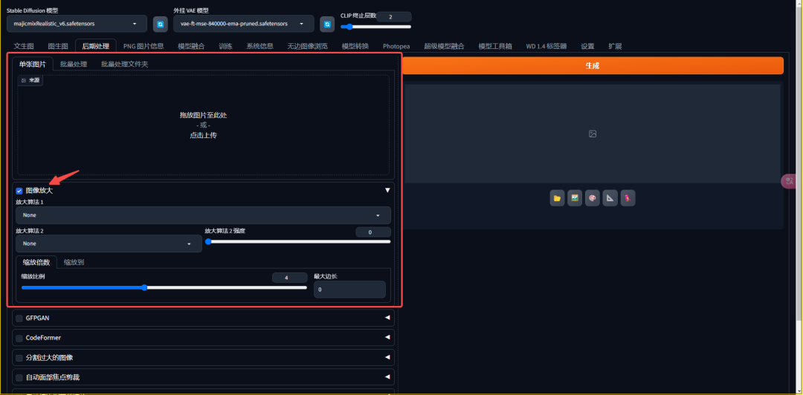Select the 单张图片 sub-tab
The width and height of the screenshot is (803, 395).
32,64
